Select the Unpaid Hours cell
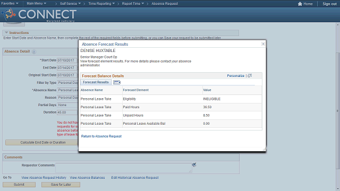340x191 pixels. 133,116
